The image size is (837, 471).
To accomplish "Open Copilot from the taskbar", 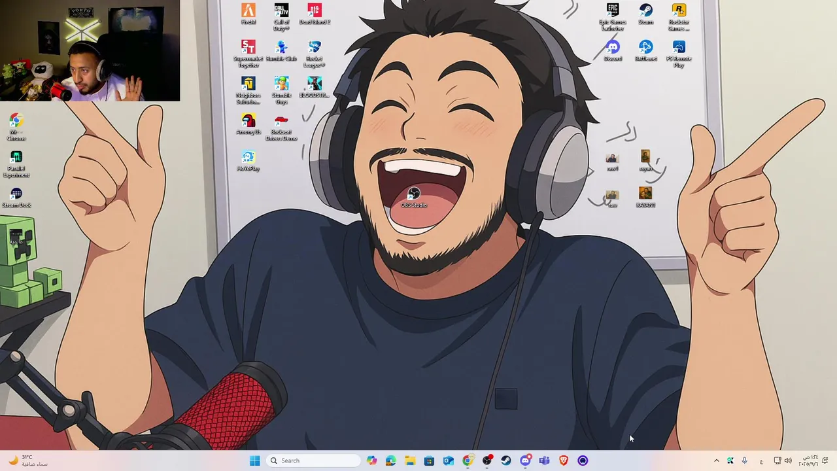I will point(371,461).
